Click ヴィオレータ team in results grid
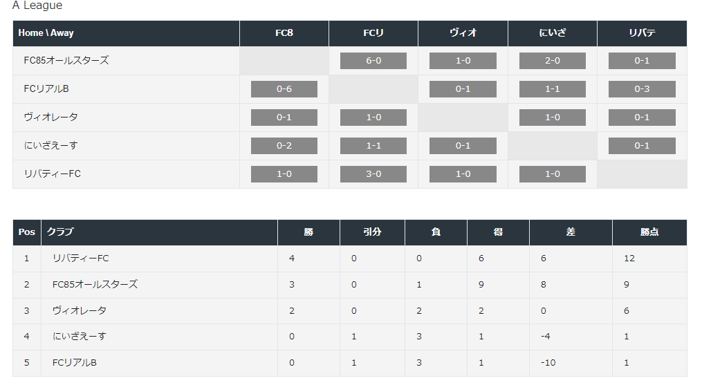Screen dimensions: 702x385 pyautogui.click(x=50, y=118)
